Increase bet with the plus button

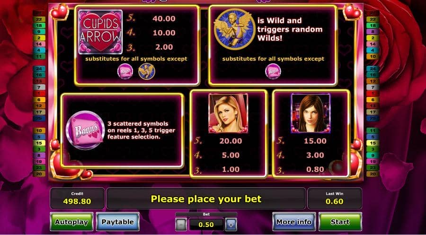pyautogui.click(x=231, y=225)
